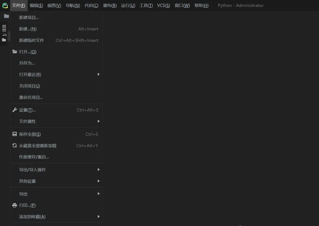The image size is (319, 226).
Task: Expand the 打开最近 submenu arrow
Action: click(x=99, y=74)
